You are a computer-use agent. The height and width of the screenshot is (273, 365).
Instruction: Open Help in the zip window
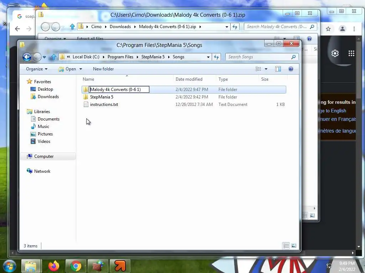[x=309, y=39]
